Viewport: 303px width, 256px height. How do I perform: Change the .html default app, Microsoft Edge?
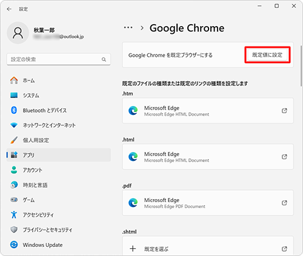(x=208, y=157)
